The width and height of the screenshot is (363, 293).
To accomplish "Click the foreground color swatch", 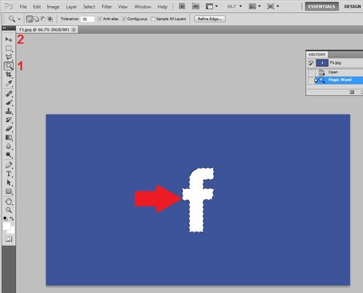I will (x=7, y=226).
